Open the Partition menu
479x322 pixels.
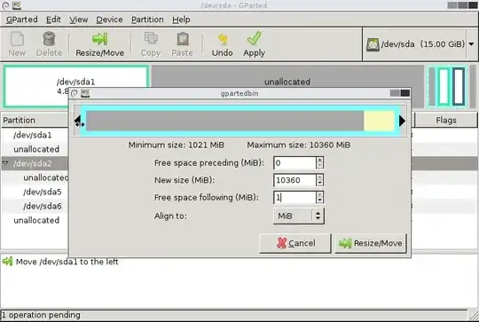(147, 20)
